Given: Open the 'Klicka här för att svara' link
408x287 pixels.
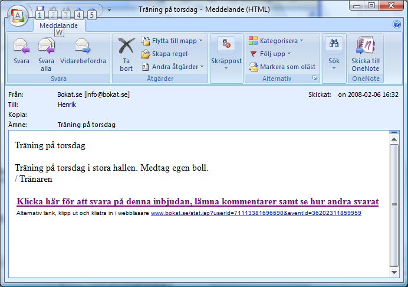Looking at the screenshot, I should (x=198, y=201).
